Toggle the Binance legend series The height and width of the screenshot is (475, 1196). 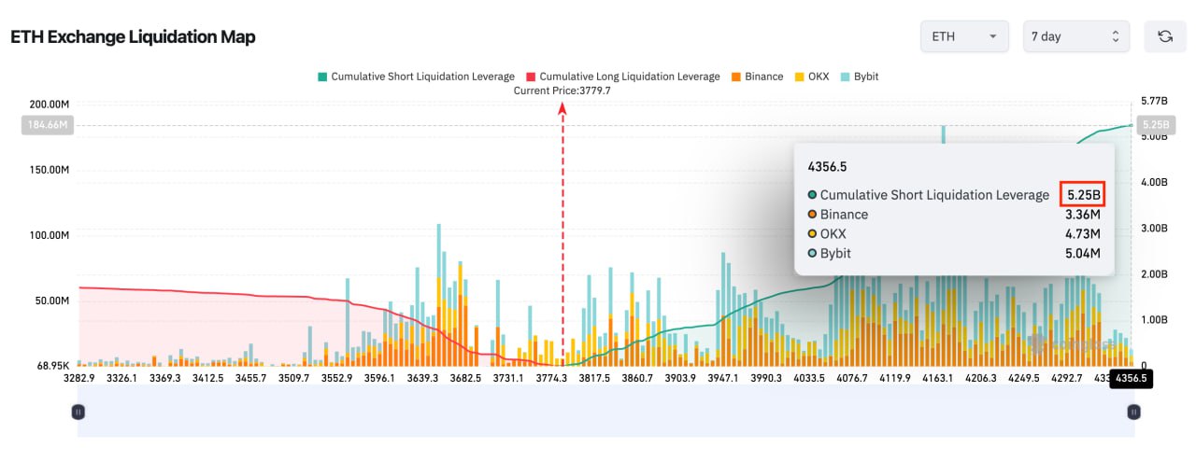(x=758, y=77)
